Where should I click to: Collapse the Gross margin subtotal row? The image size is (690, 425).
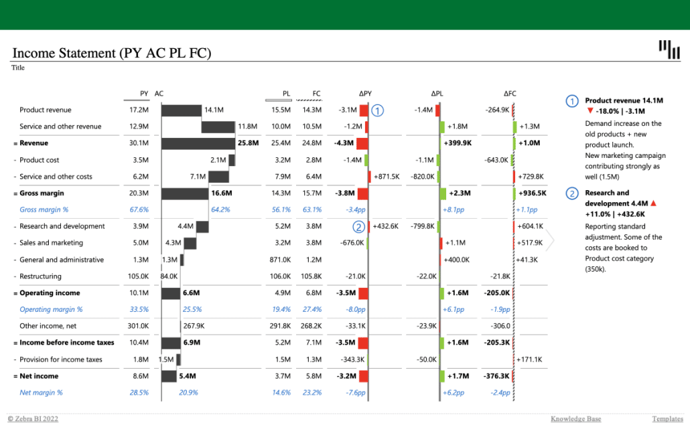(15, 193)
